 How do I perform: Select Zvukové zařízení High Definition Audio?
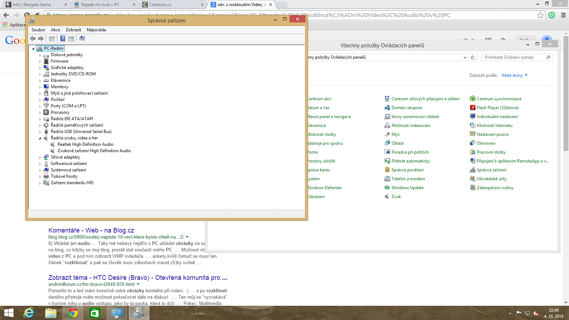pos(94,151)
